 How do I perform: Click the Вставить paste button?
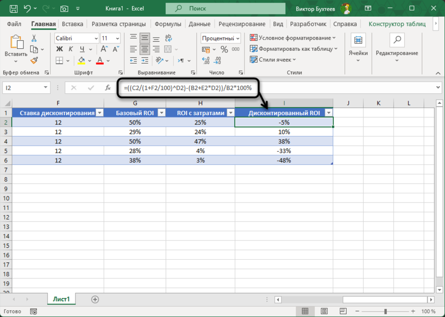click(16, 47)
